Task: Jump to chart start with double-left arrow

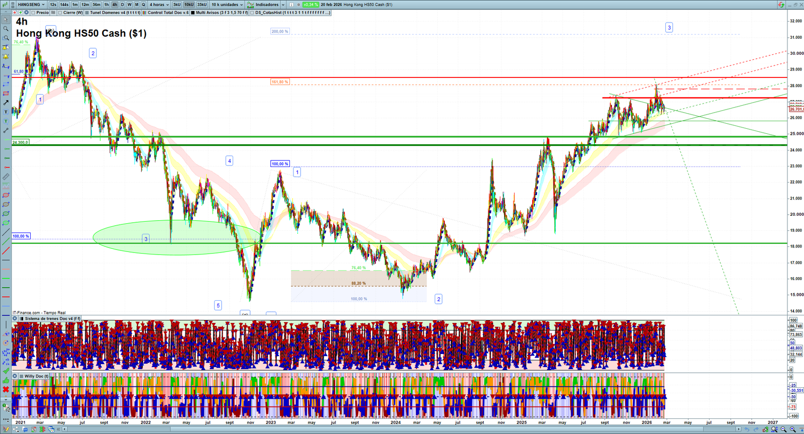Action: (x=58, y=429)
